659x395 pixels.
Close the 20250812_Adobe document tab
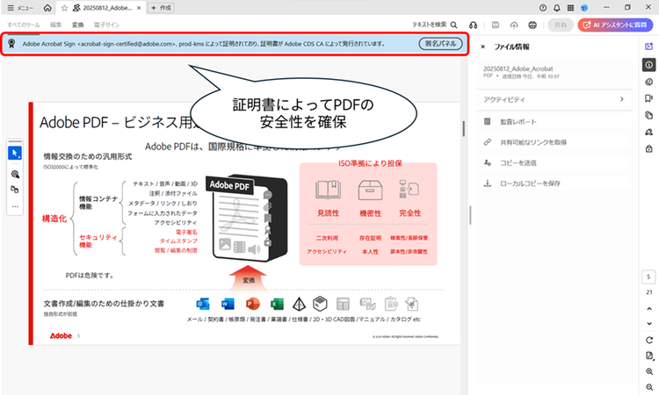(x=139, y=8)
